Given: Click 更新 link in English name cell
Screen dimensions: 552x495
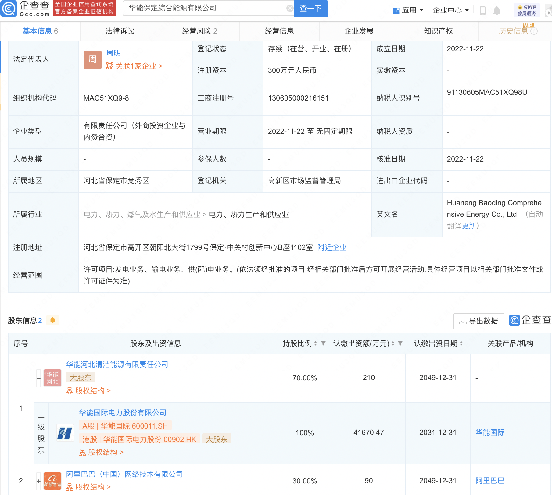Looking at the screenshot, I should [469, 226].
